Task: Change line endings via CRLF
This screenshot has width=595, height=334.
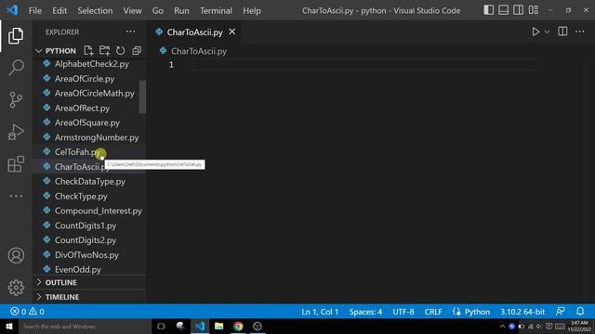Action: click(x=433, y=312)
